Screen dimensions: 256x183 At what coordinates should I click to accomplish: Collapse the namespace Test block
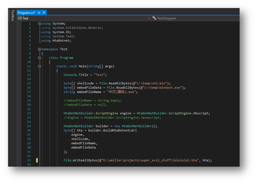click(x=39, y=49)
